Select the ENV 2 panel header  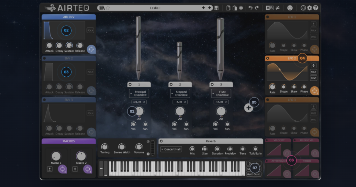[x=68, y=58]
